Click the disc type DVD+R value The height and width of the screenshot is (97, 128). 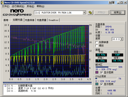tap(109, 27)
